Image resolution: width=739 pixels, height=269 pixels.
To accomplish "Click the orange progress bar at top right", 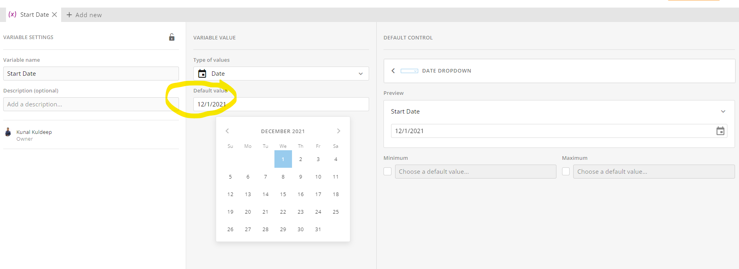I will [x=693, y=1].
